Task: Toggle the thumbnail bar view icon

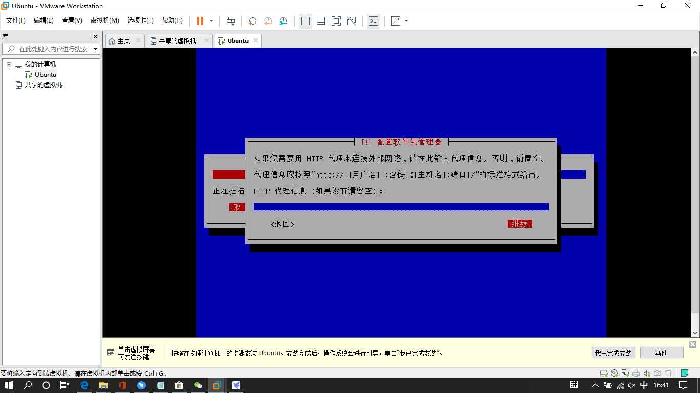Action: coord(321,21)
